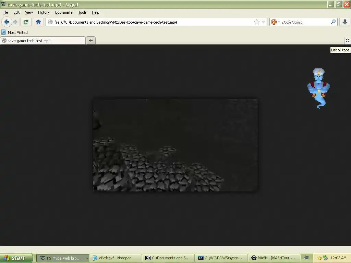Open the Bookmarks menu

tap(64, 13)
